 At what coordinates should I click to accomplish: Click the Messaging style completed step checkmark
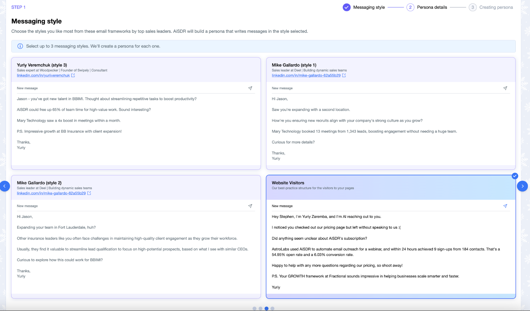[346, 7]
